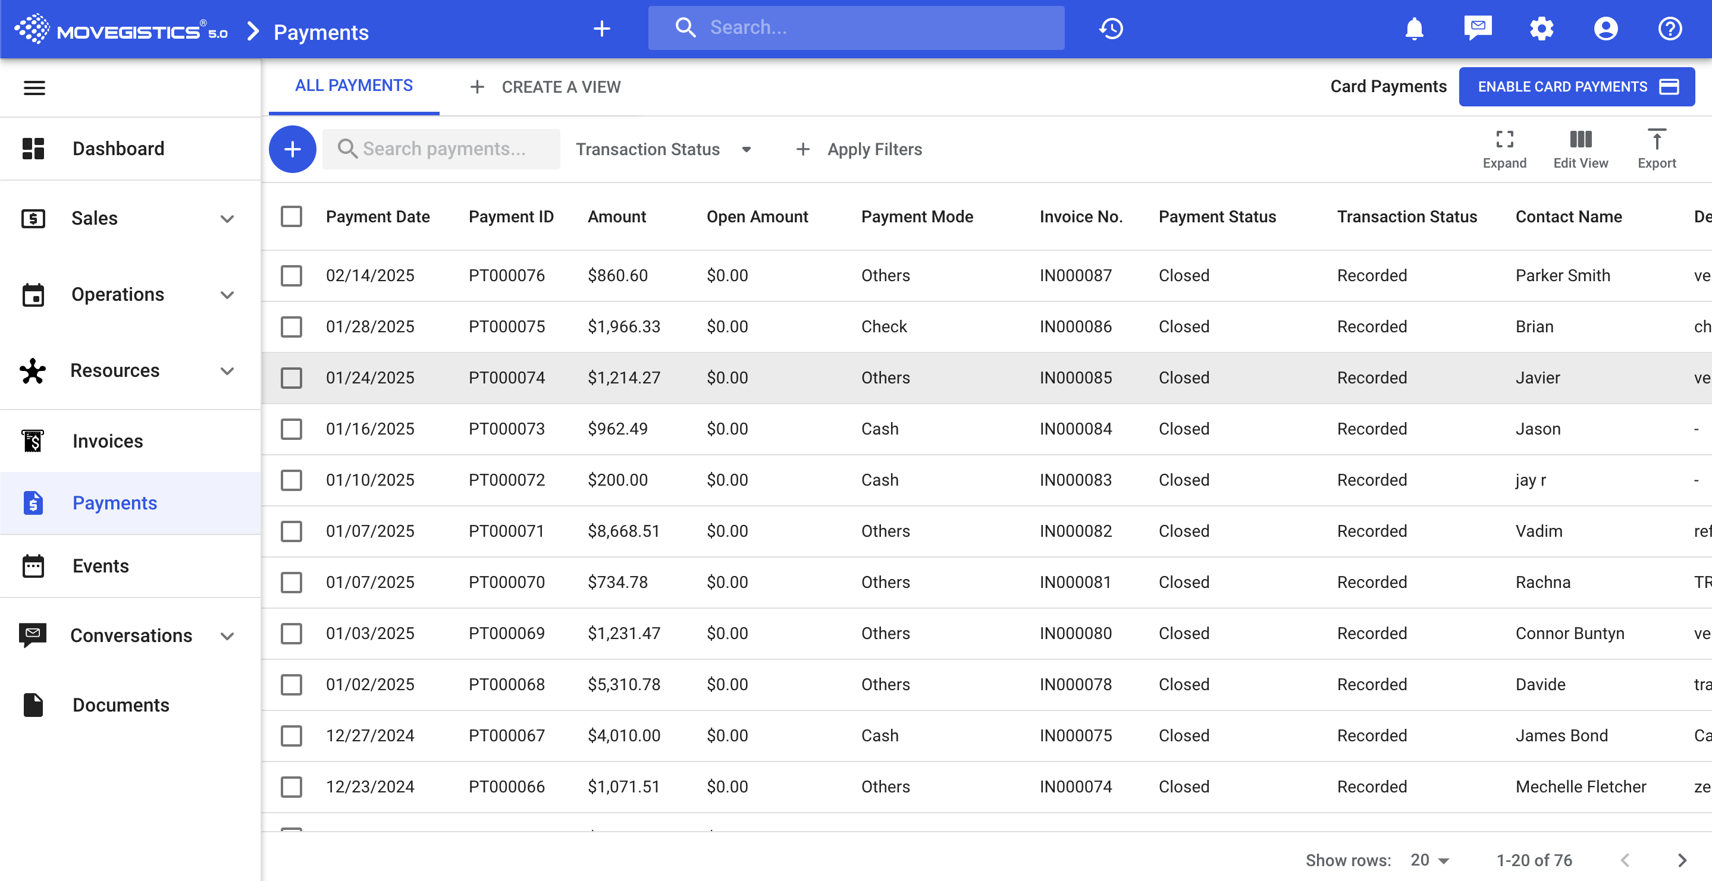Open the messages icon in header
This screenshot has width=1712, height=881.
click(x=1478, y=29)
